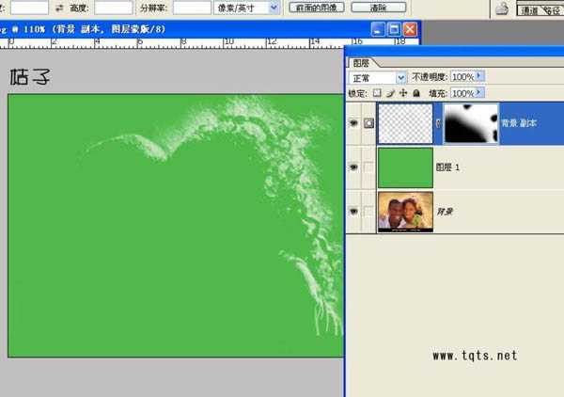The height and width of the screenshot is (397, 564).
Task: Click the width input field
Action: 29,8
